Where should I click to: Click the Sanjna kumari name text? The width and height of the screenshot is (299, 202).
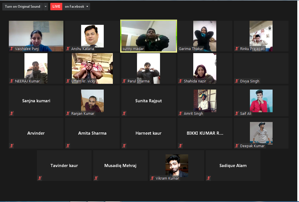(36, 101)
